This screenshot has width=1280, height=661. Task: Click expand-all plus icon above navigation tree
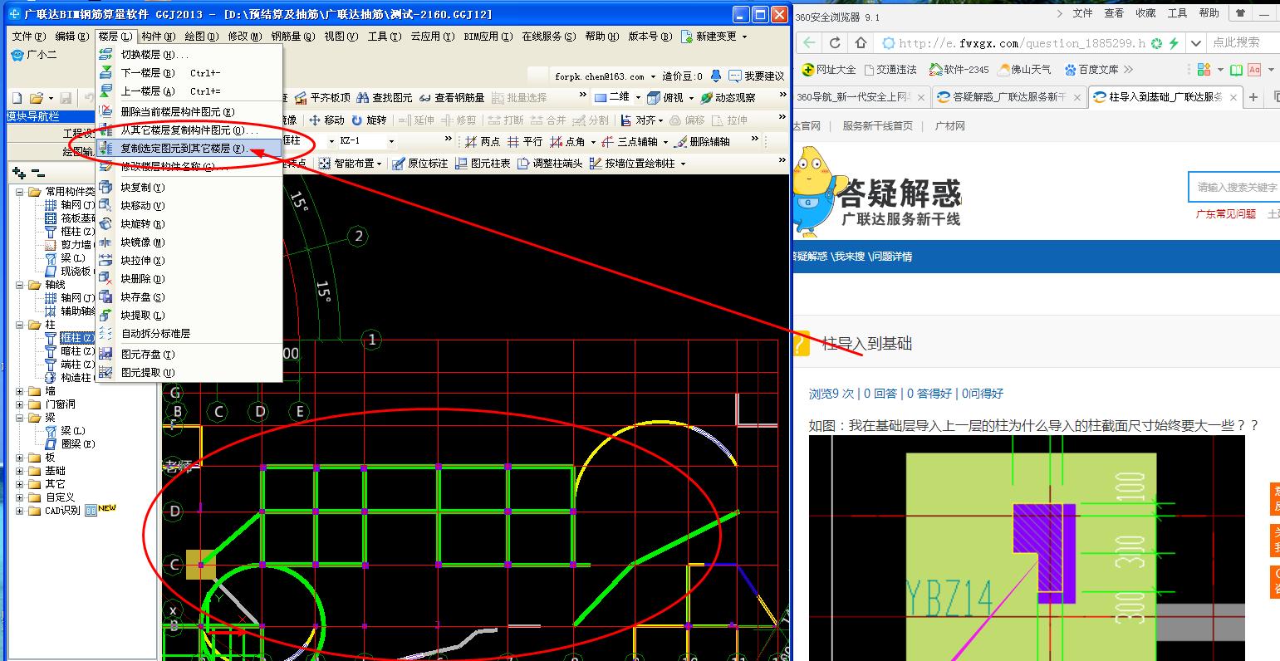click(x=18, y=173)
